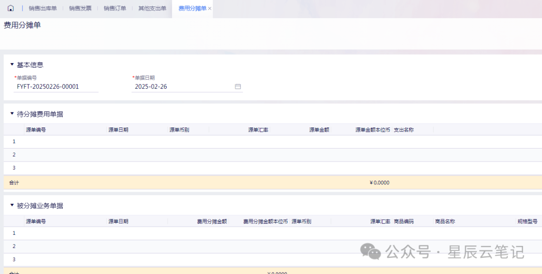Collapse the 待分摊费用单据 section
This screenshot has width=542, height=274.
(12, 114)
